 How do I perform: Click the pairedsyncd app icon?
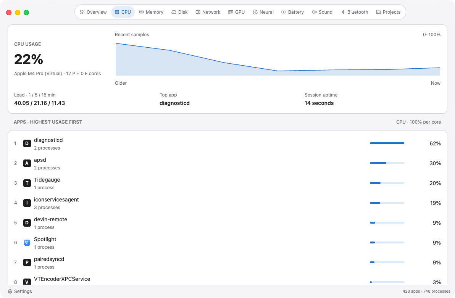pyautogui.click(x=27, y=262)
